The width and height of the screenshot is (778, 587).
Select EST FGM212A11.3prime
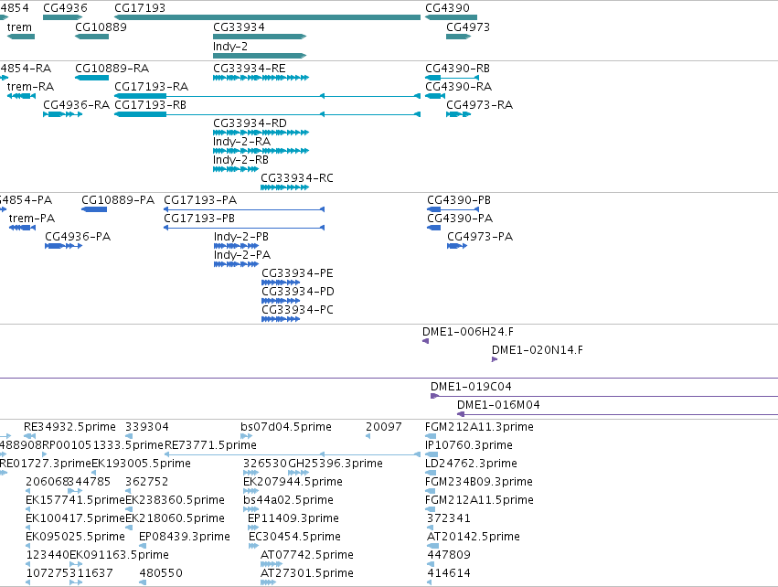(431, 436)
